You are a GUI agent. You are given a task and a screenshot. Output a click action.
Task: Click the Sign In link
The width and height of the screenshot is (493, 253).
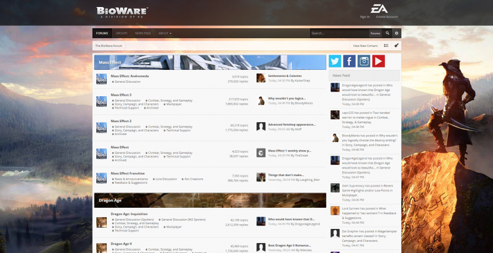(x=364, y=17)
